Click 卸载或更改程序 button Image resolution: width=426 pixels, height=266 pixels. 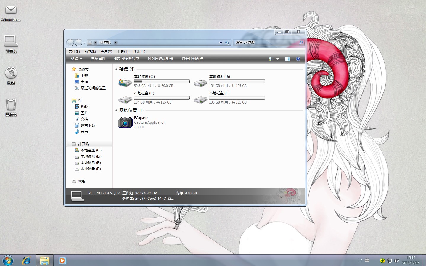point(127,59)
